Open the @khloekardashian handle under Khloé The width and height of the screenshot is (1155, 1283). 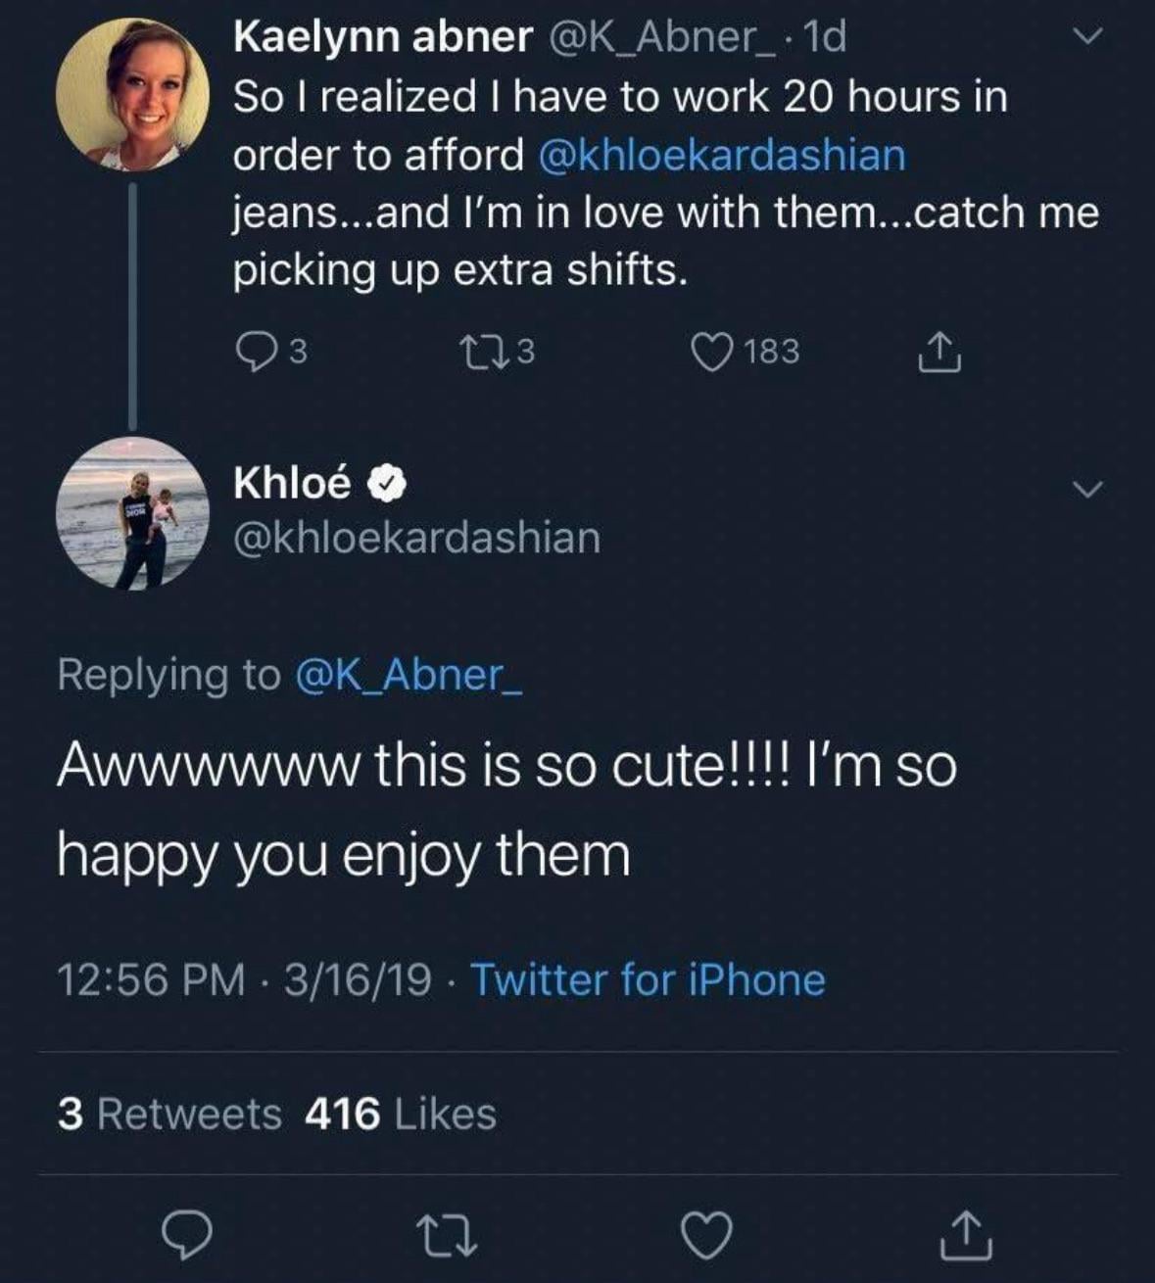pos(416,538)
